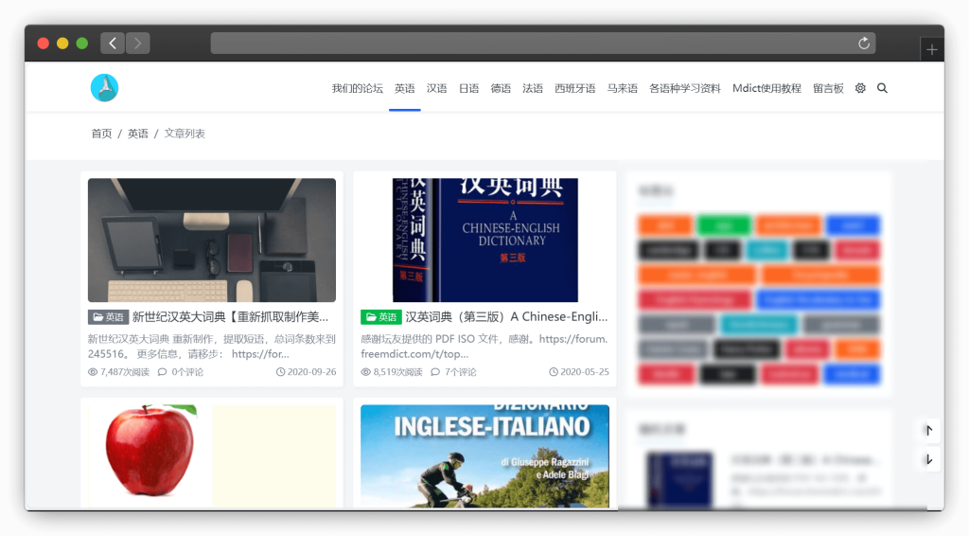Click the search magnifier icon in navbar
969x536 pixels.
pyautogui.click(x=882, y=88)
